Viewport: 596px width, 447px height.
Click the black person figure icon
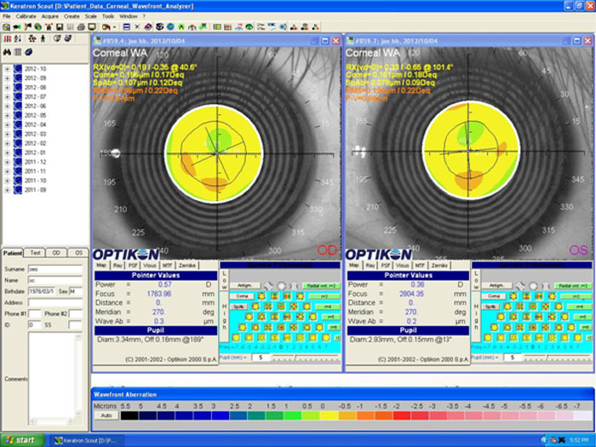coord(43,39)
